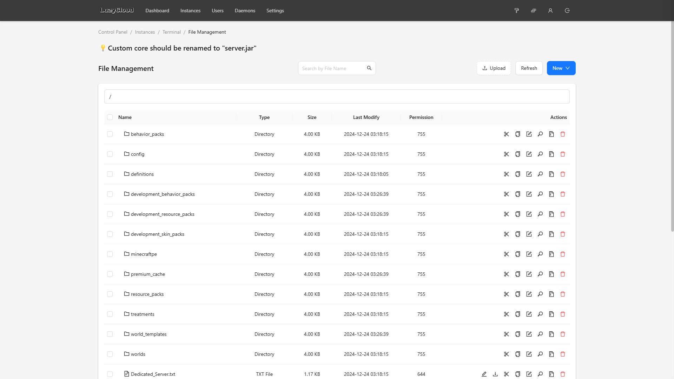Click the Upload button
Image resolution: width=674 pixels, height=379 pixels.
494,68
